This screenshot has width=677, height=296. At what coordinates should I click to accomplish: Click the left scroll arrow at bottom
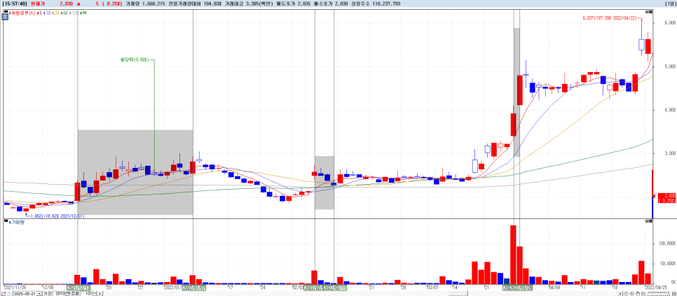[100, 293]
